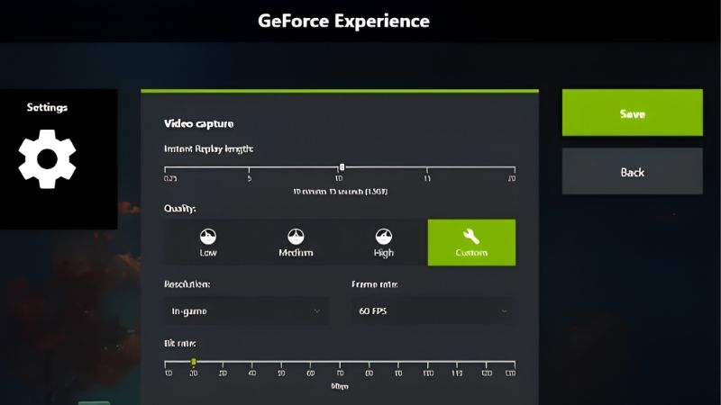The height and width of the screenshot is (405, 721).
Task: Open the Frame rate dropdown showing 60 FPS
Action: point(434,310)
